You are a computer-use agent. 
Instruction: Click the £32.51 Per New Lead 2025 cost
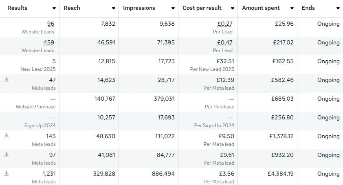(x=225, y=62)
